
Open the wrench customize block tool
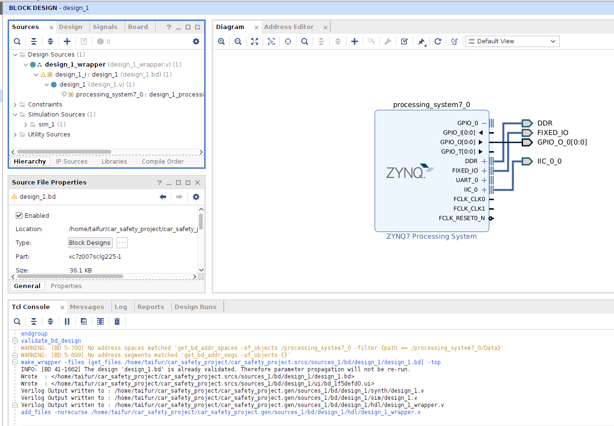click(388, 41)
